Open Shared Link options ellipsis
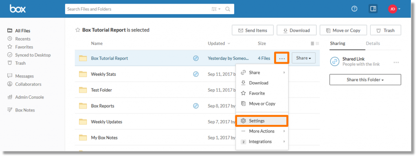 (x=396, y=62)
